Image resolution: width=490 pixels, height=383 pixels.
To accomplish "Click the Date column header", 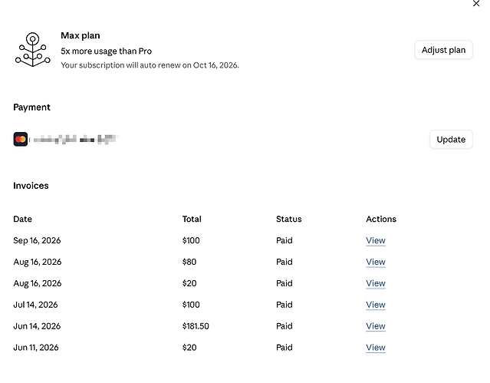I will [x=22, y=219].
